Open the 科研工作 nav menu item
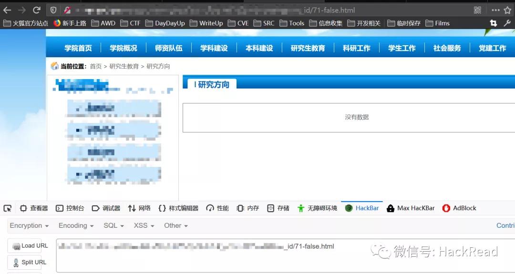This screenshot has width=515, height=274. click(357, 48)
